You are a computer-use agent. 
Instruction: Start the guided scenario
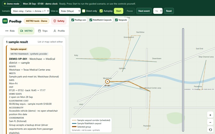pos(119,11)
